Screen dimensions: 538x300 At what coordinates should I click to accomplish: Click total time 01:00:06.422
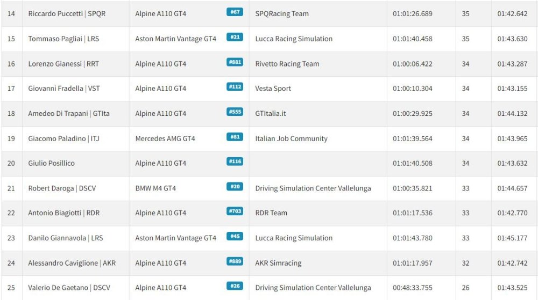(x=413, y=64)
